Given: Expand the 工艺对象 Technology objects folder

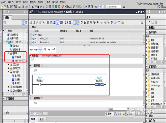Looking at the screenshot, I should pyautogui.click(x=9, y=64).
